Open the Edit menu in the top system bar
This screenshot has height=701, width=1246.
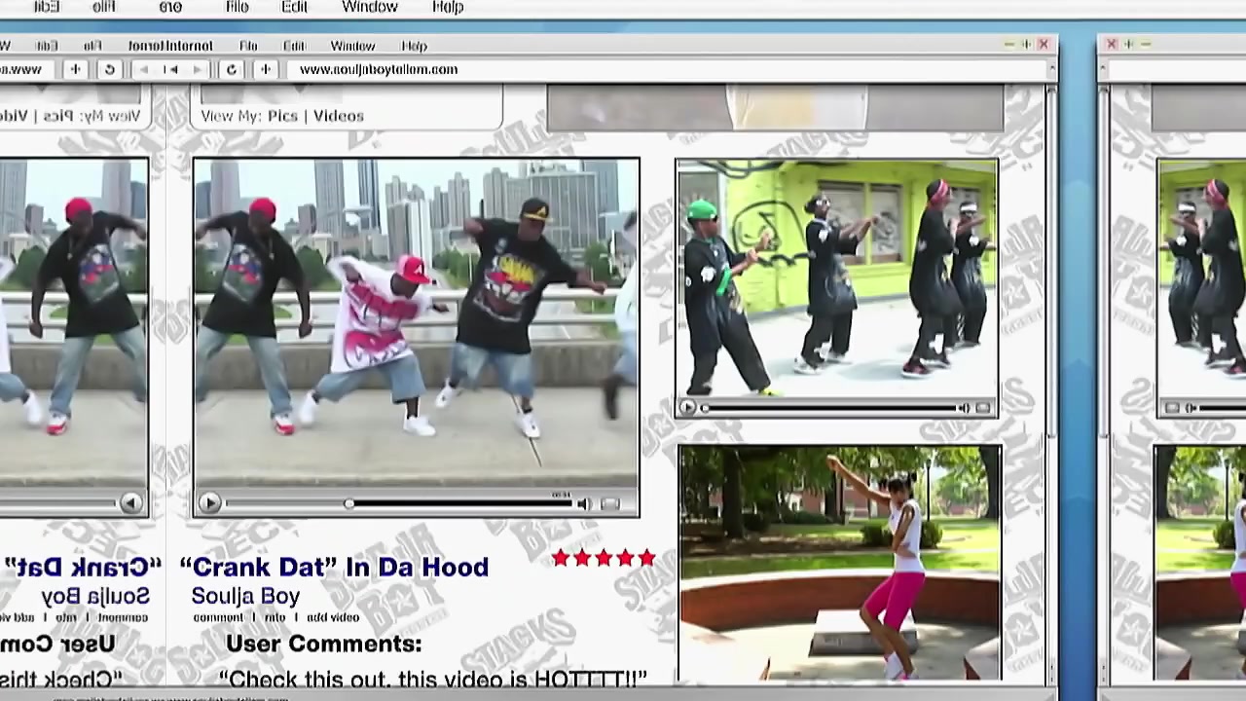(294, 7)
